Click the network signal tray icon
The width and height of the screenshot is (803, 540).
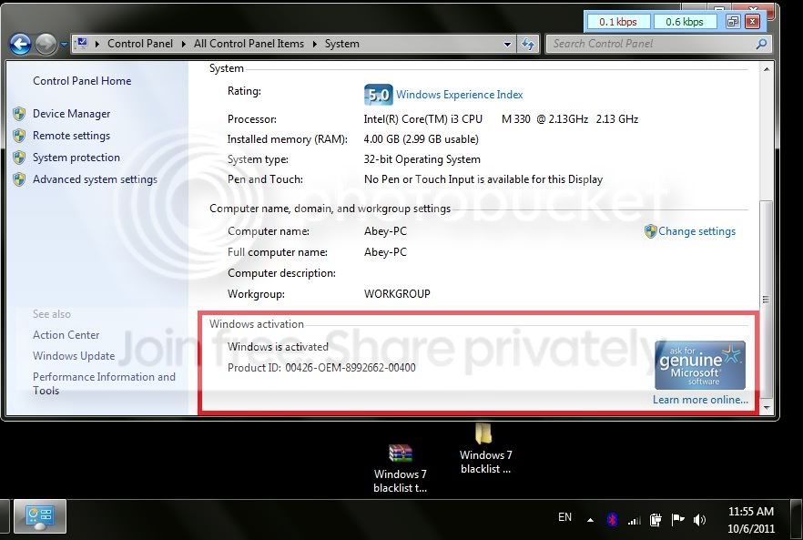point(634,521)
